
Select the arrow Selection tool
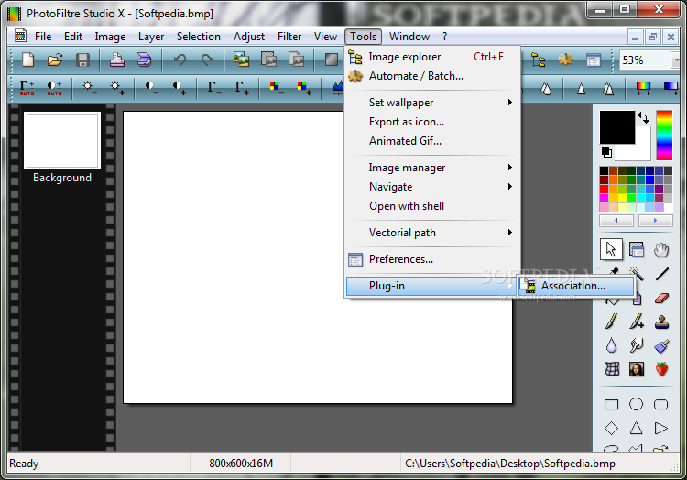611,250
